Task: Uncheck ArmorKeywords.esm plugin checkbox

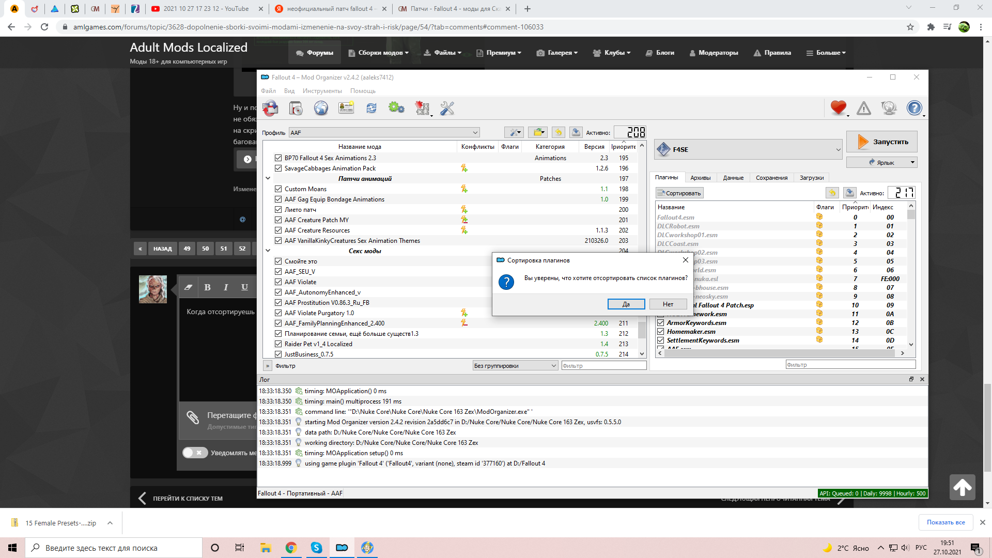Action: [x=660, y=323]
